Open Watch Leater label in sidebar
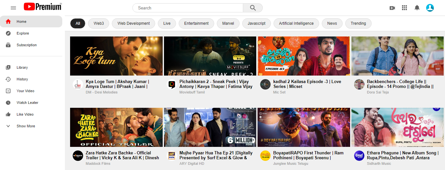Screen dimensions: 445x170 pyautogui.click(x=27, y=103)
